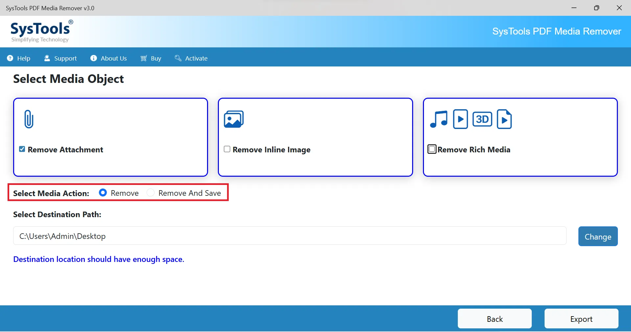The height and width of the screenshot is (332, 631).
Task: Click the 3D media icon
Action: point(482,119)
